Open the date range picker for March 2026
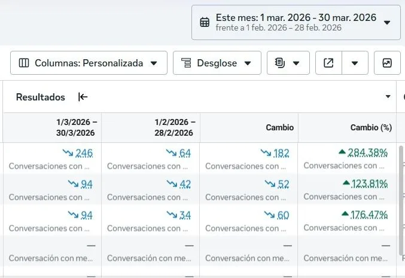This screenshot has height=278, width=405. pos(296,23)
